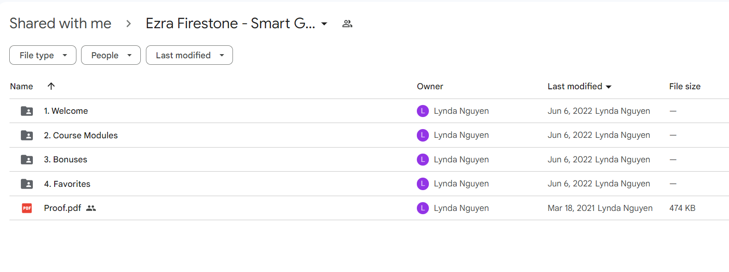Sort by the Name column header
The height and width of the screenshot is (272, 729).
(x=21, y=87)
